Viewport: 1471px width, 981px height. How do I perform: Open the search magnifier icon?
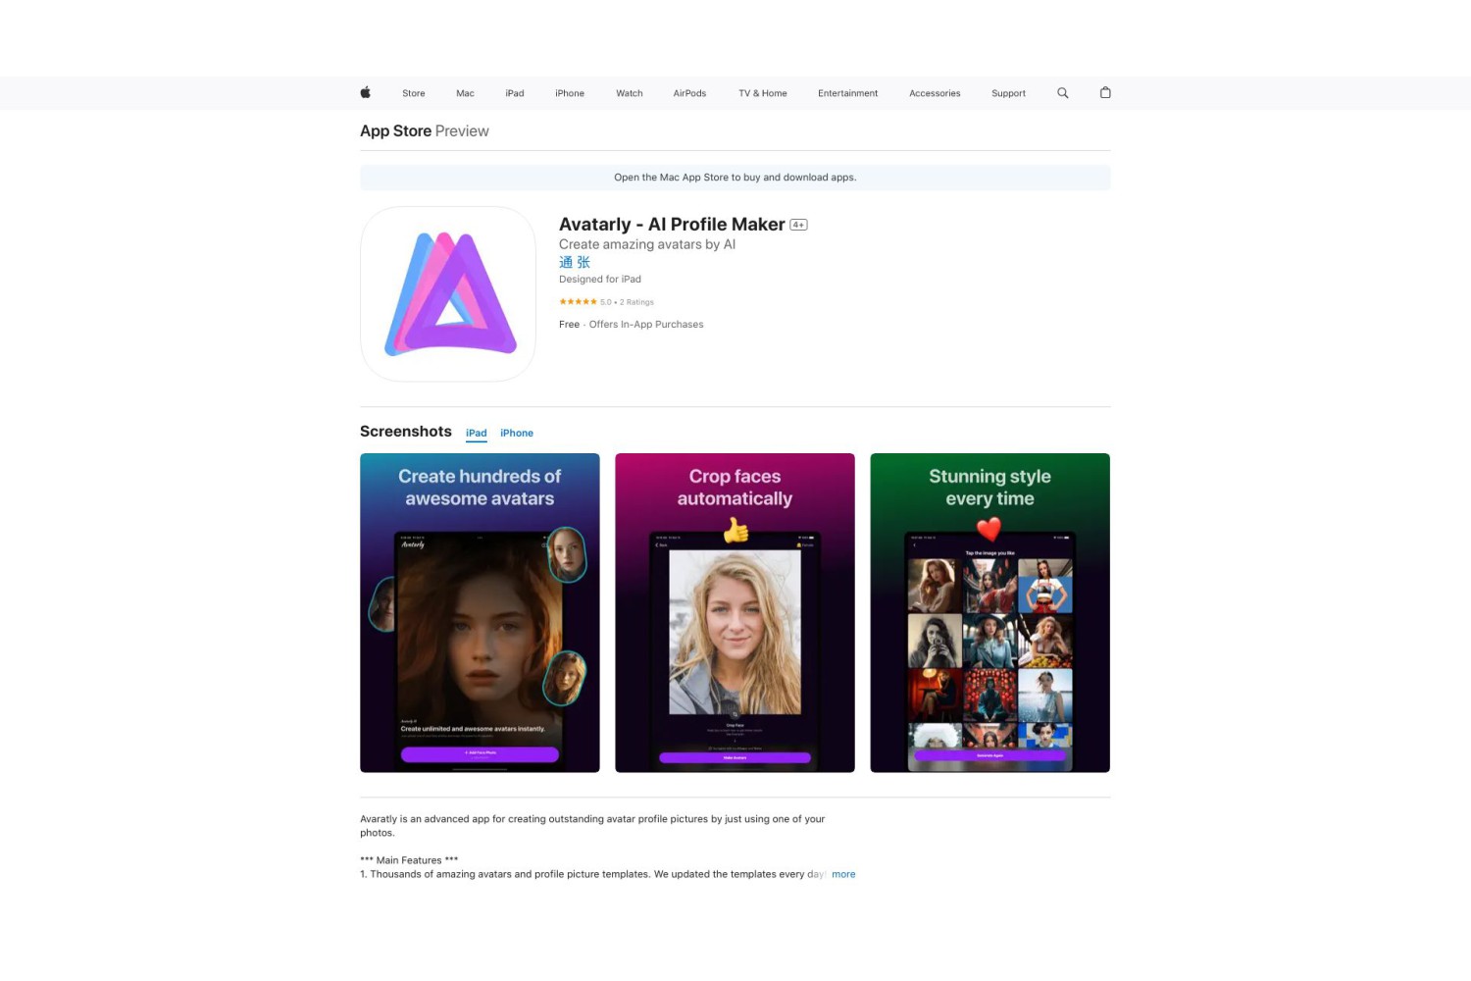tap(1062, 93)
